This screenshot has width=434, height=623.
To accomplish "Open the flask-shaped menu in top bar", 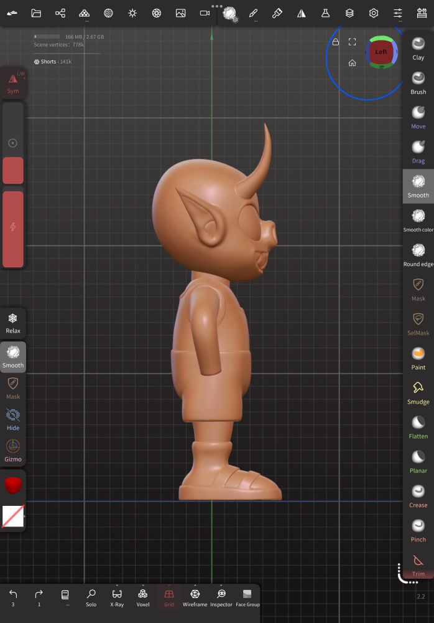I will point(325,13).
